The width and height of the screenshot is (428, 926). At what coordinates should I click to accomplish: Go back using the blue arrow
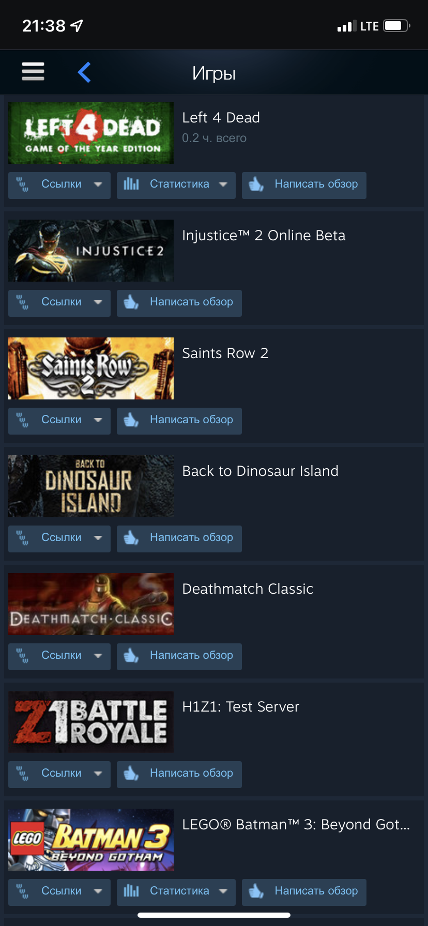(84, 72)
